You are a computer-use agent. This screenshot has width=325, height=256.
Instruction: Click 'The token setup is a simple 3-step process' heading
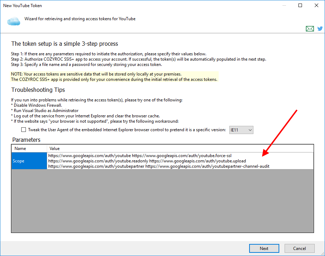pos(65,44)
